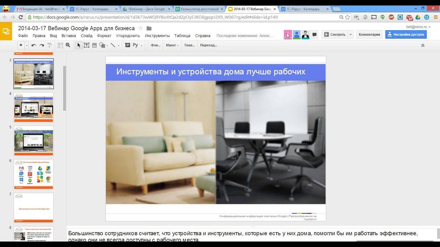Open the Справка menu
Viewport: 440px width, 247px height.
point(203,36)
